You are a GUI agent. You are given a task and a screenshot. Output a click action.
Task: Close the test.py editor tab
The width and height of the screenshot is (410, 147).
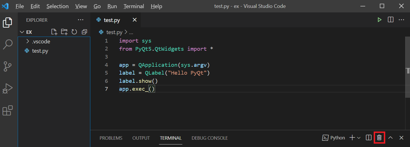click(135, 20)
